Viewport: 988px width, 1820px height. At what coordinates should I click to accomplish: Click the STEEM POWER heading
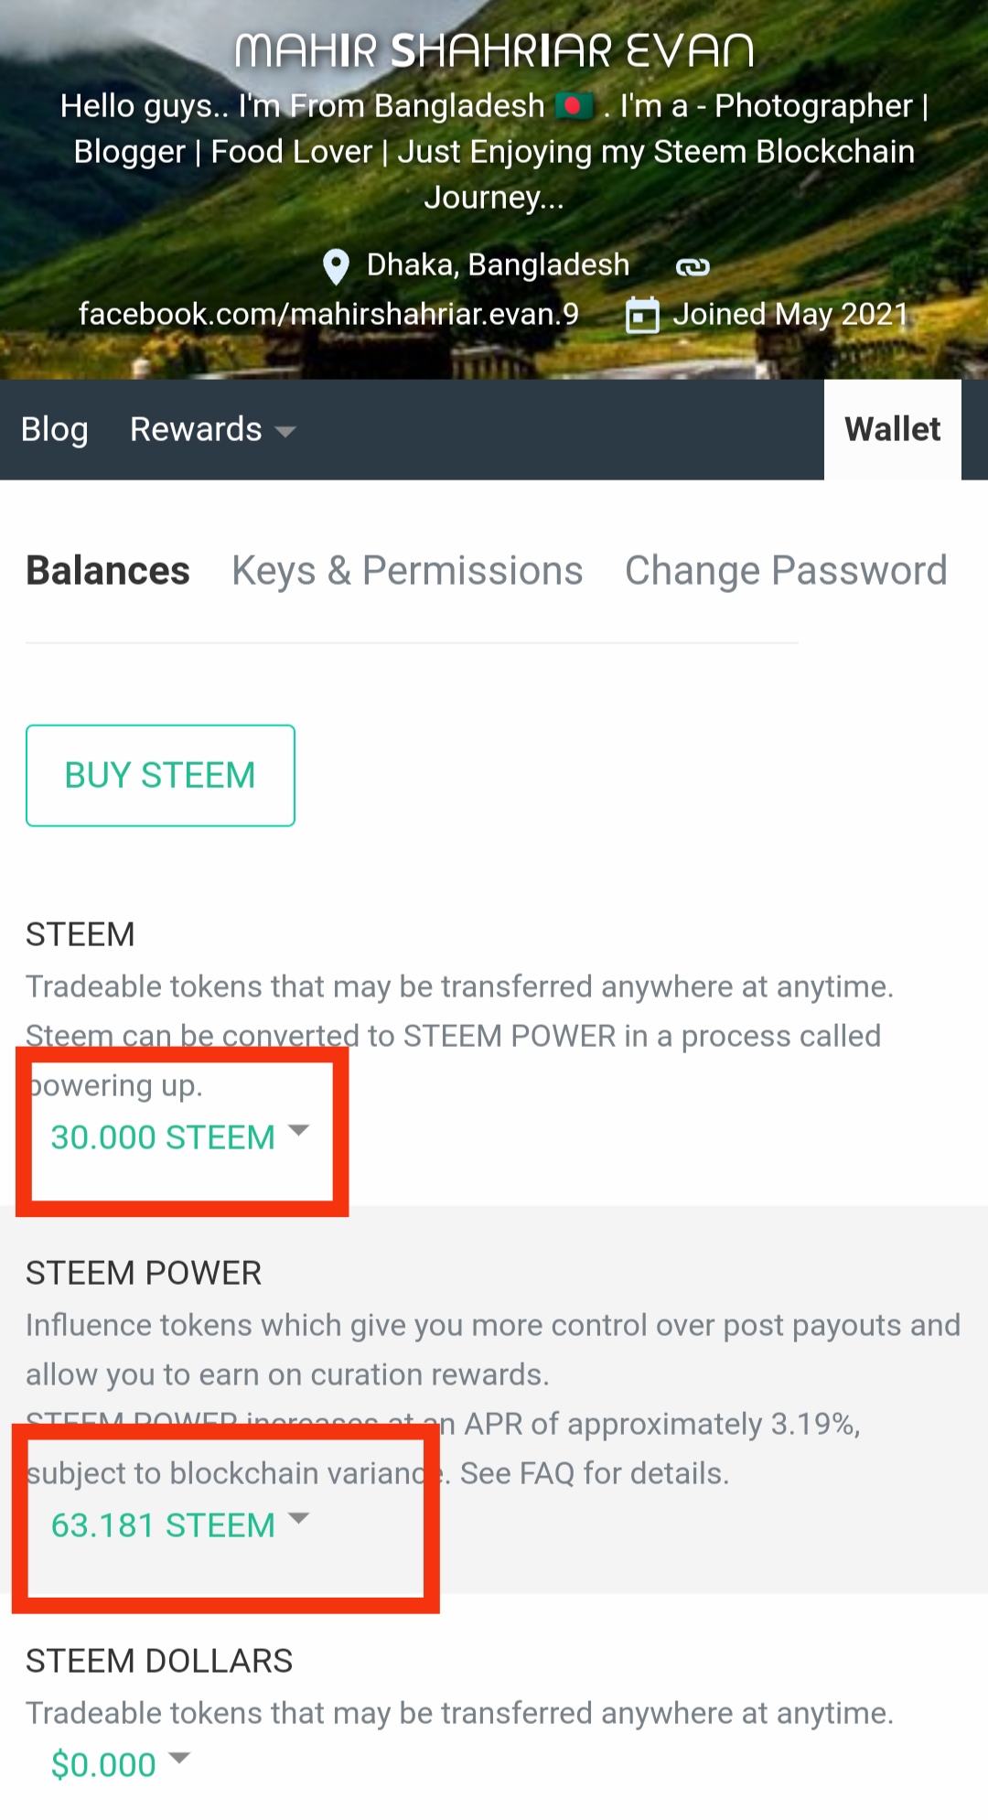pos(144,1273)
